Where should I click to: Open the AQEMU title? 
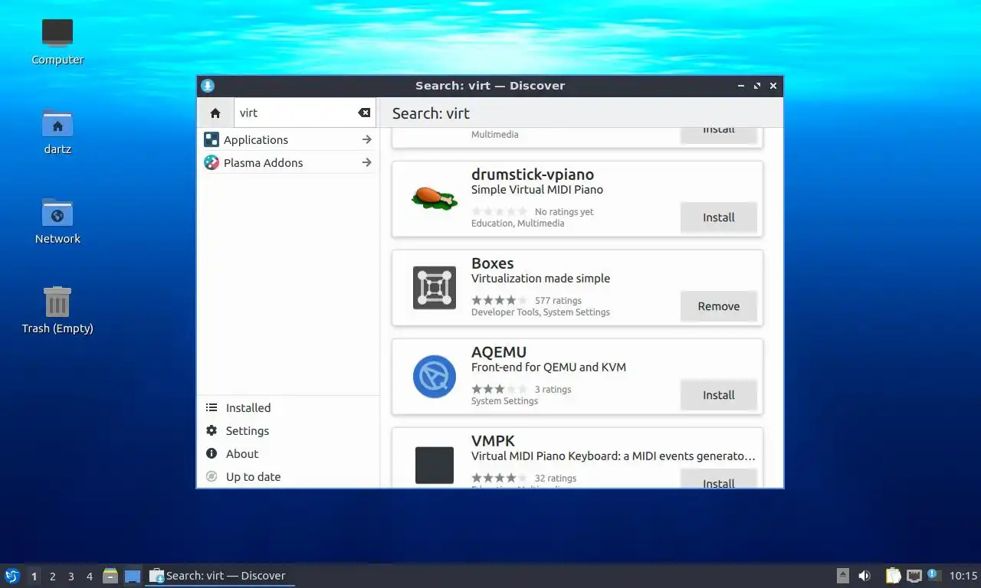[x=499, y=352]
